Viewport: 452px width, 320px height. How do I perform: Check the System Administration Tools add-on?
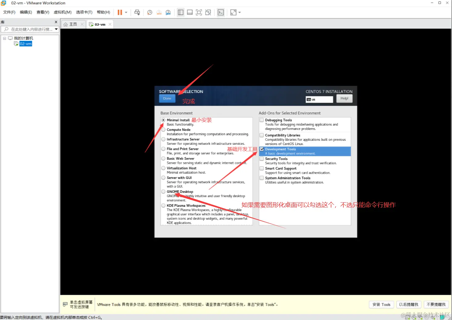(x=262, y=178)
